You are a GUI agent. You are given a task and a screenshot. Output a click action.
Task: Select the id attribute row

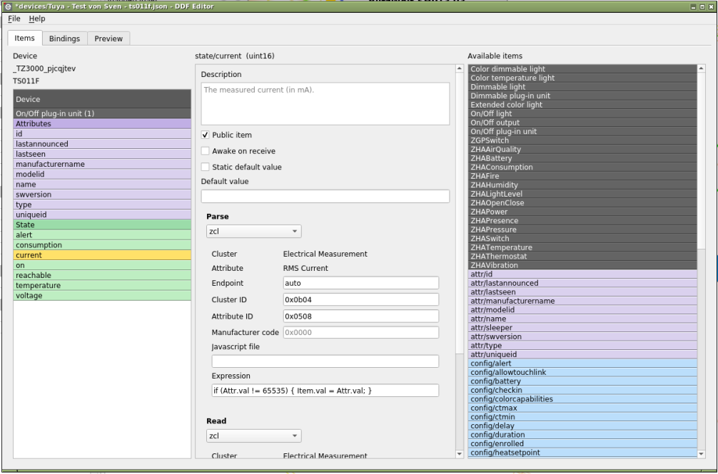(x=102, y=134)
